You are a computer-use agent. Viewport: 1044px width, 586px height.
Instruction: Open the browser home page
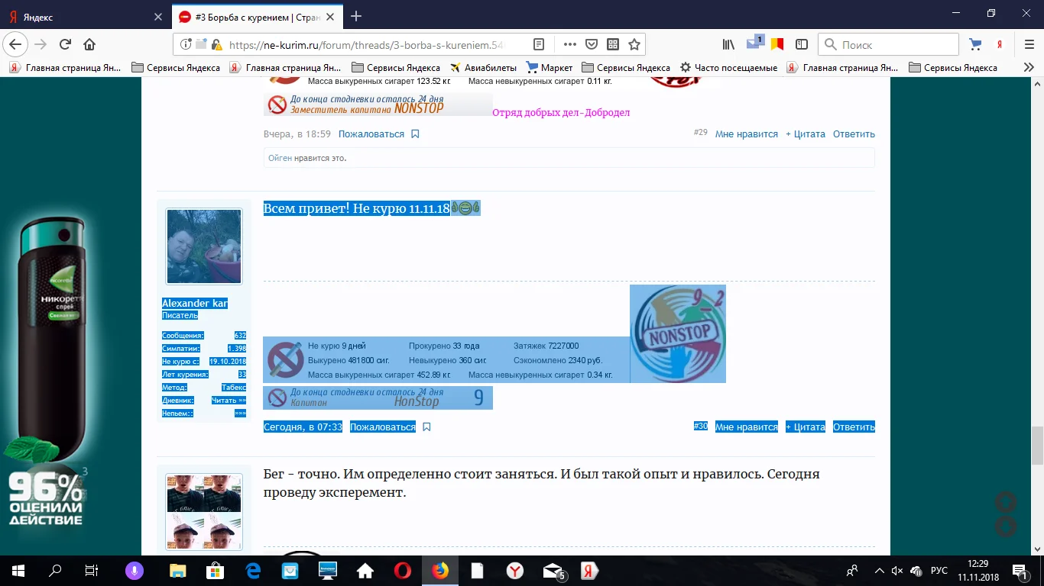[x=89, y=44]
